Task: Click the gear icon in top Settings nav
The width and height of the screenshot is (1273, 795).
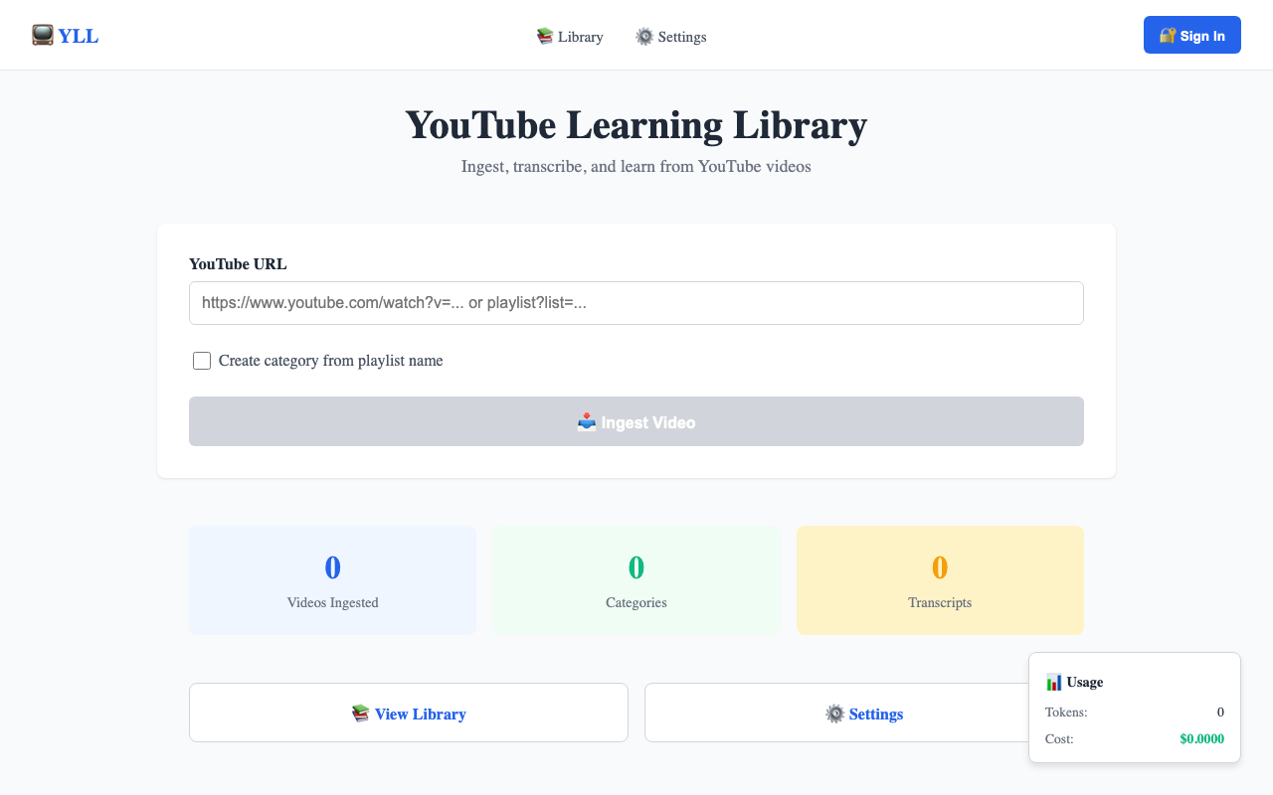Action: pos(644,37)
